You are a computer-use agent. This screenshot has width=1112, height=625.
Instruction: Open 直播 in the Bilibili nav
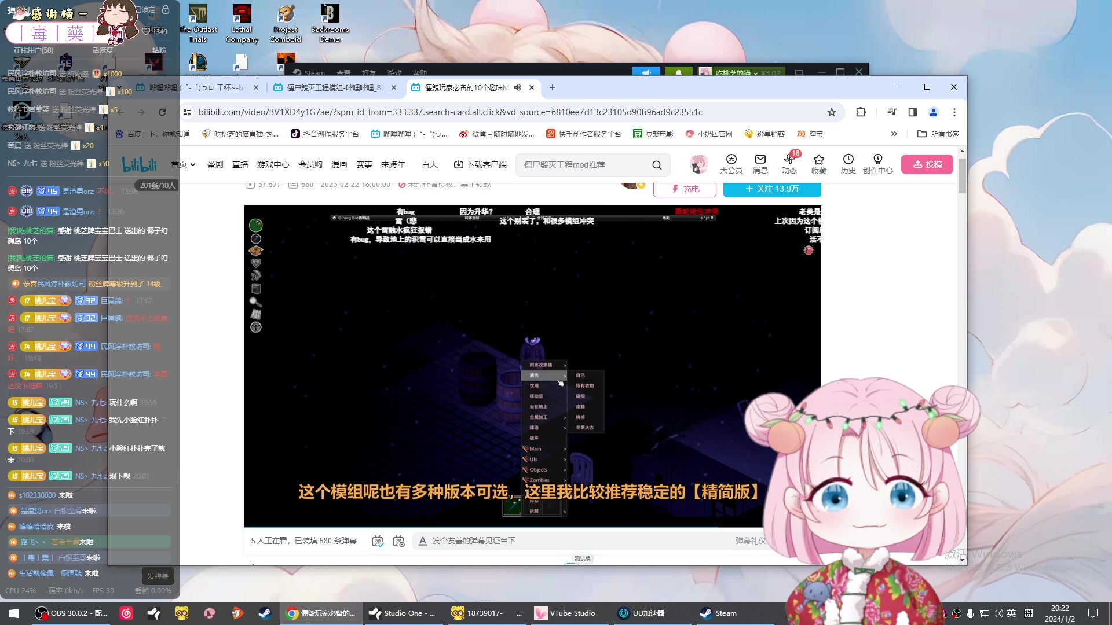[240, 164]
